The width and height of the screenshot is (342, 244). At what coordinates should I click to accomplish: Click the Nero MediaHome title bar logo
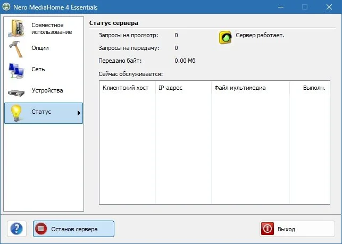tap(6, 7)
